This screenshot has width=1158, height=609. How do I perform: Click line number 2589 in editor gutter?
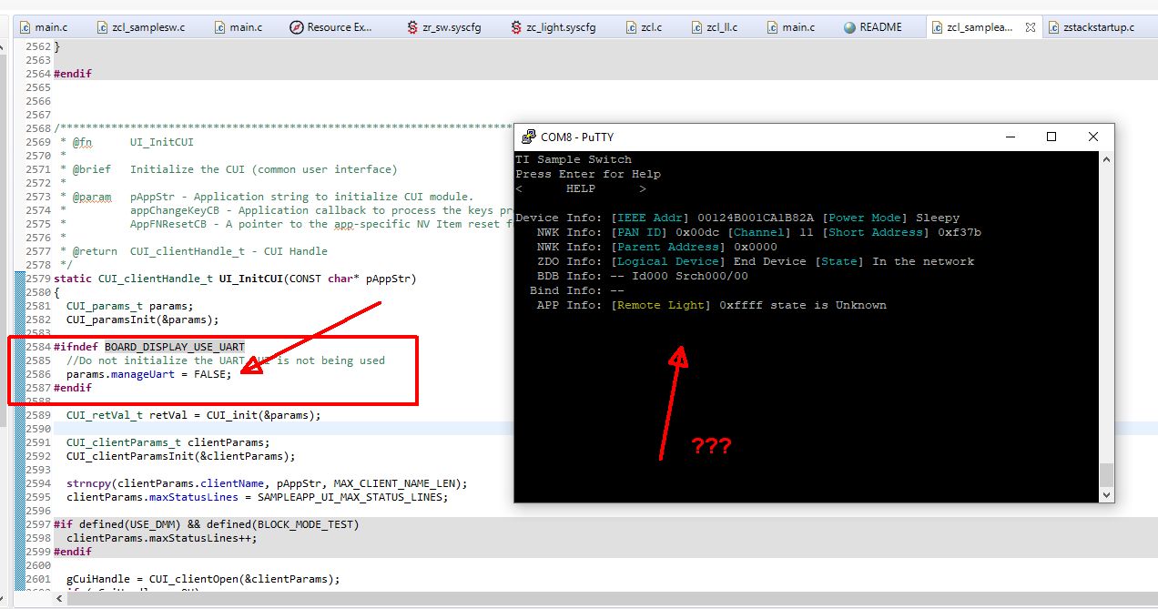click(37, 415)
